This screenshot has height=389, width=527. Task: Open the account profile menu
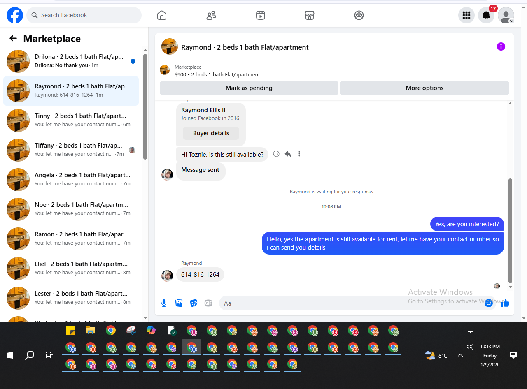point(506,15)
